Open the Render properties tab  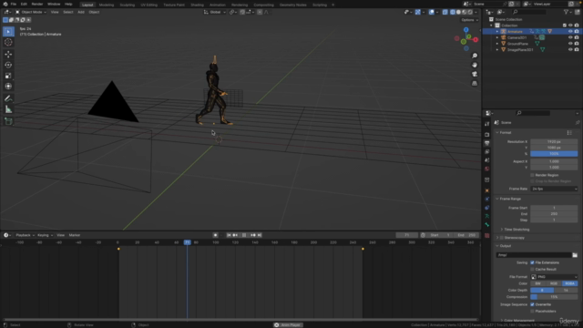pos(487,134)
